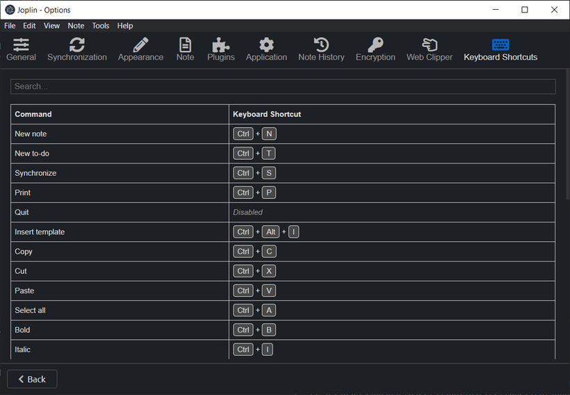Viewport: 570px width, 395px height.
Task: Open the Plugins puzzle icon
Action: 220,45
